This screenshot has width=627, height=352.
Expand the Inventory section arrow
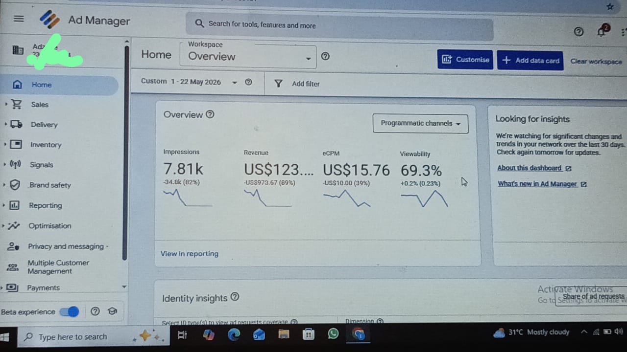[x=5, y=144]
